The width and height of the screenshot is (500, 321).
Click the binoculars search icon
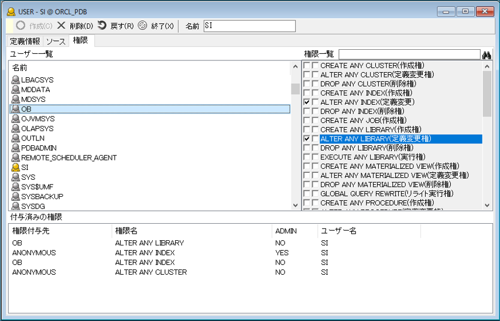[x=486, y=54]
